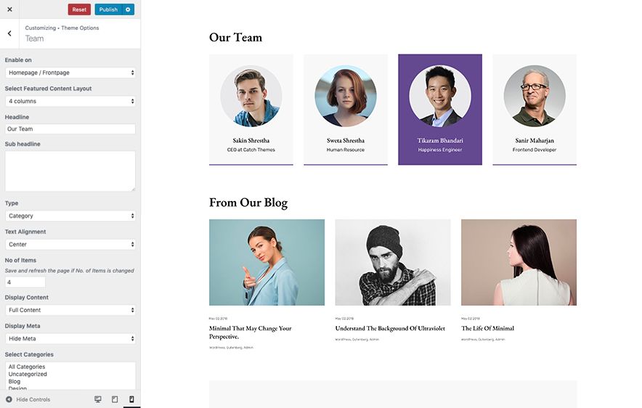642x408 pixels.
Task: Open the Enable on dropdown
Action: point(70,73)
